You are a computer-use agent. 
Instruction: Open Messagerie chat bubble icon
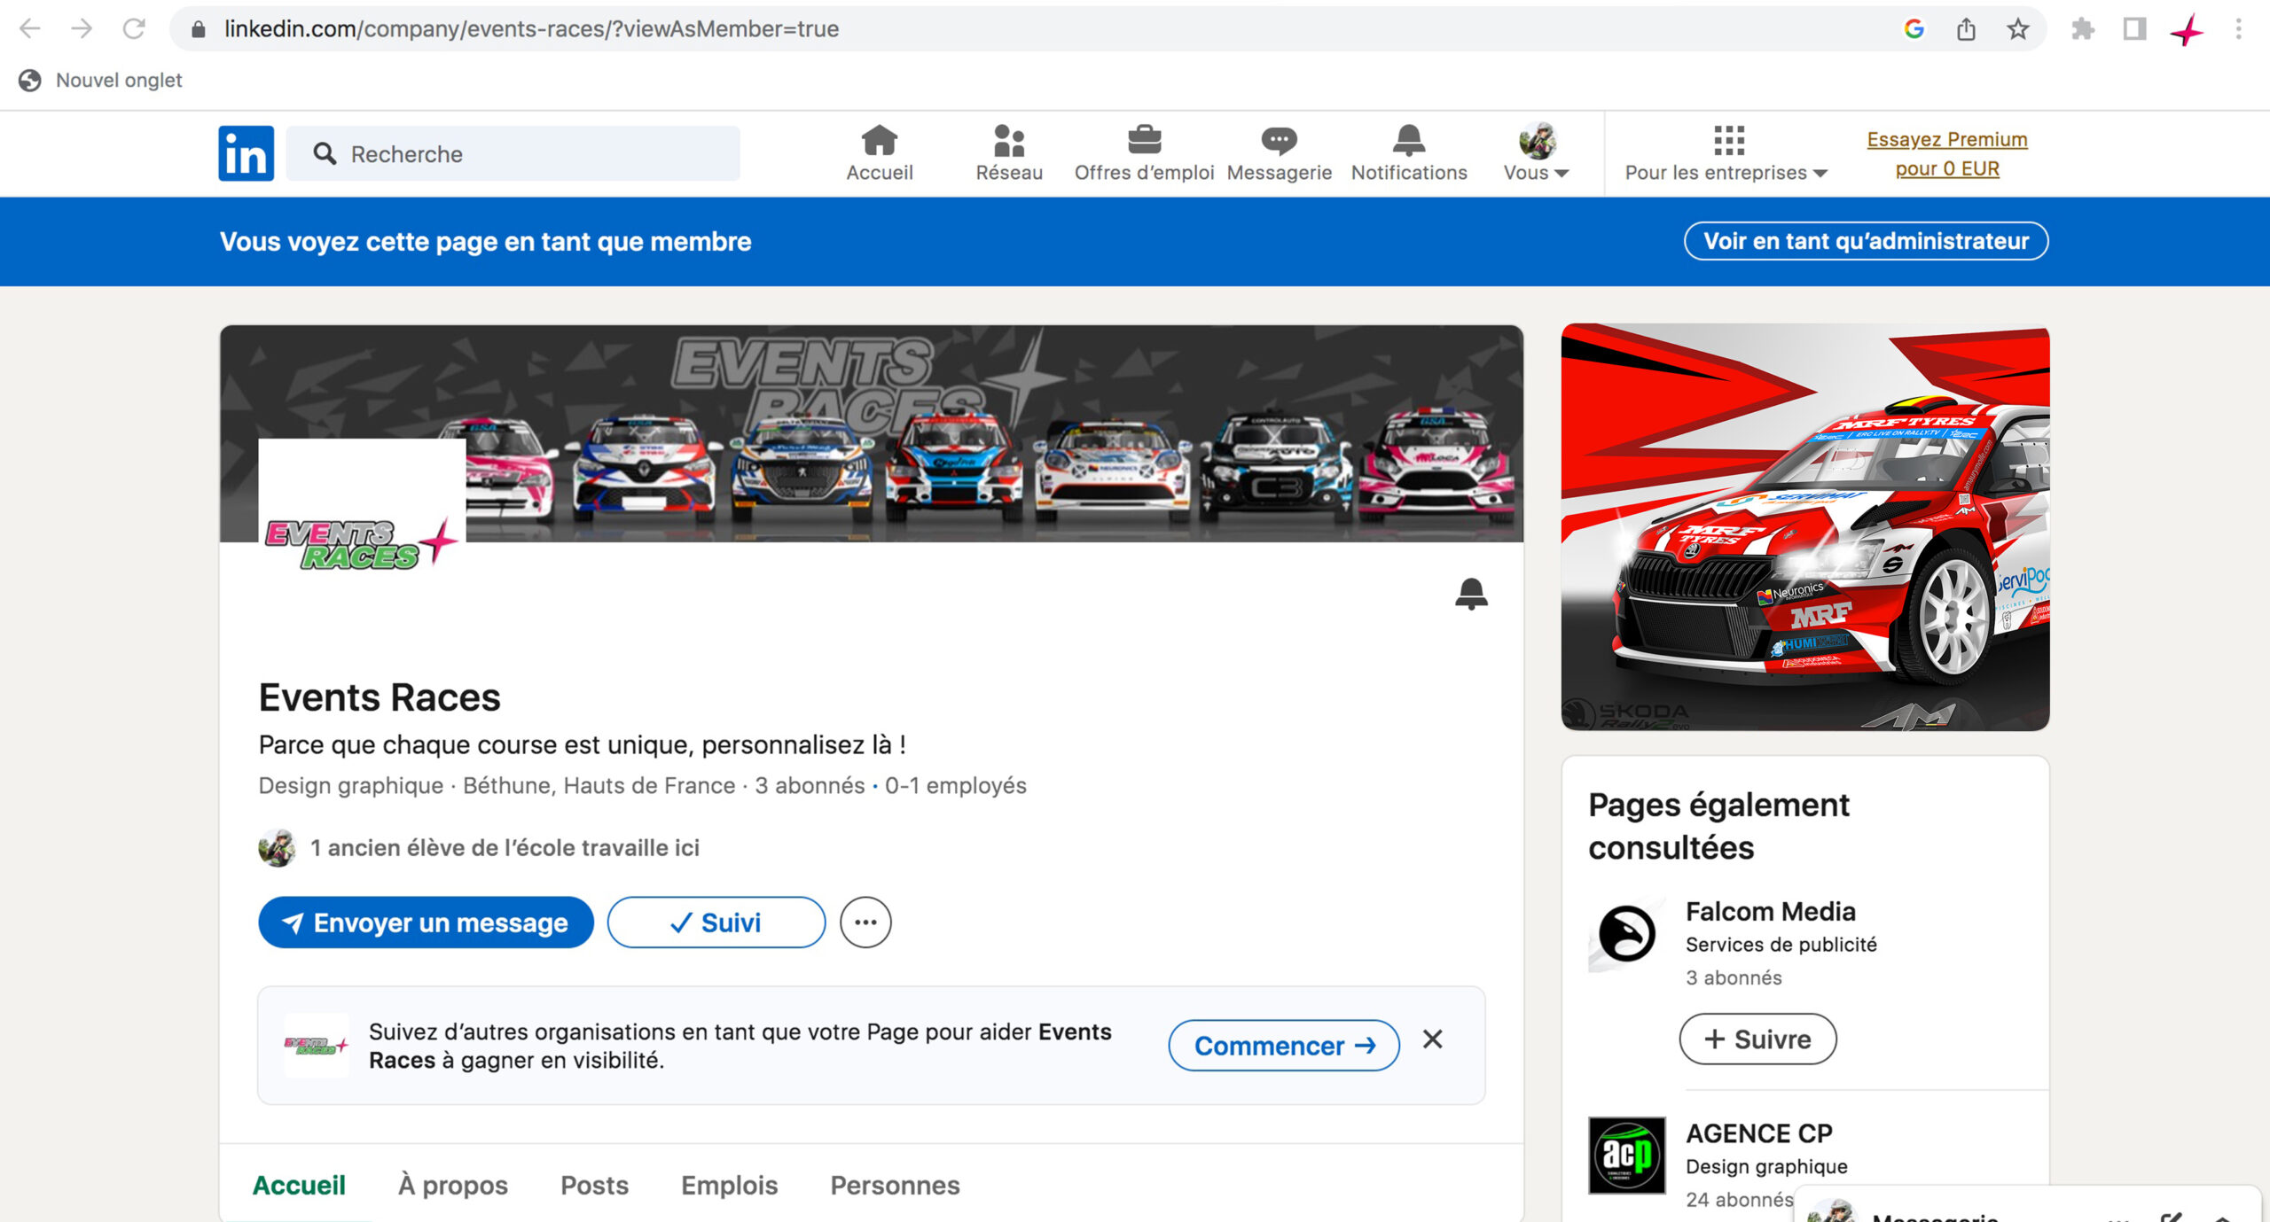coord(1279,153)
